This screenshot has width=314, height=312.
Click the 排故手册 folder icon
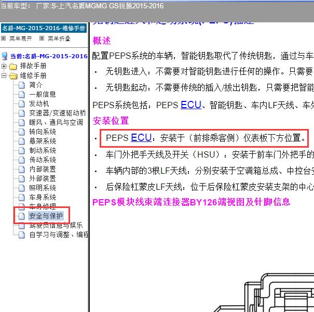tap(13, 66)
